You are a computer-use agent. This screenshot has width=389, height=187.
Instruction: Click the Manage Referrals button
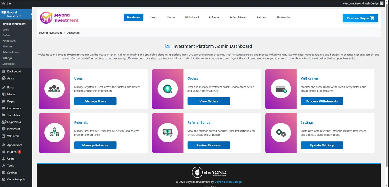coord(95,145)
